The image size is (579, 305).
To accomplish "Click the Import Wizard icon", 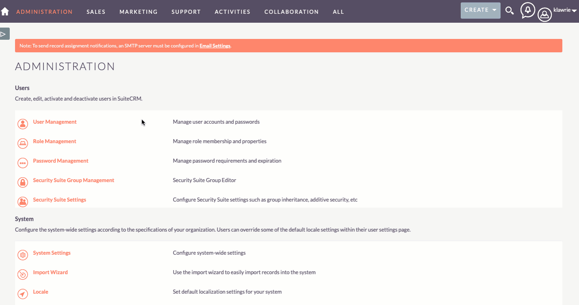I will tap(23, 274).
